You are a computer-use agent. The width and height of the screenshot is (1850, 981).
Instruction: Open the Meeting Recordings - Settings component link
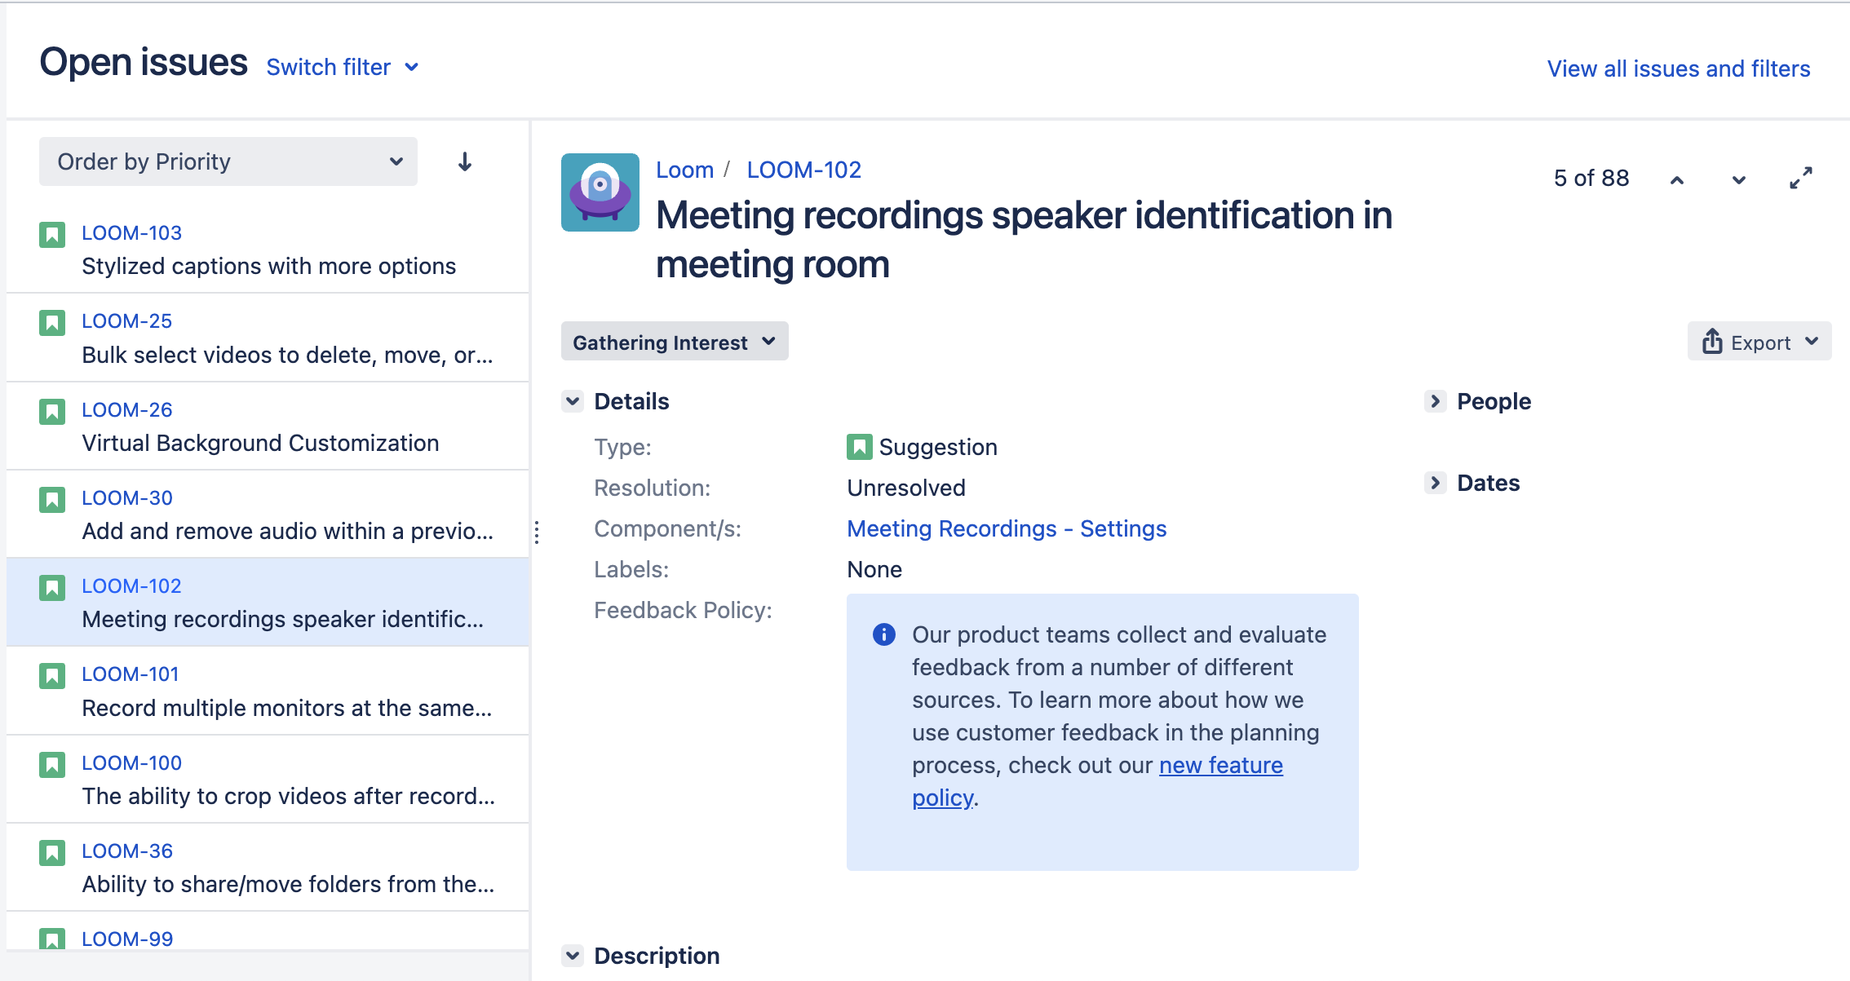[x=1007, y=528]
